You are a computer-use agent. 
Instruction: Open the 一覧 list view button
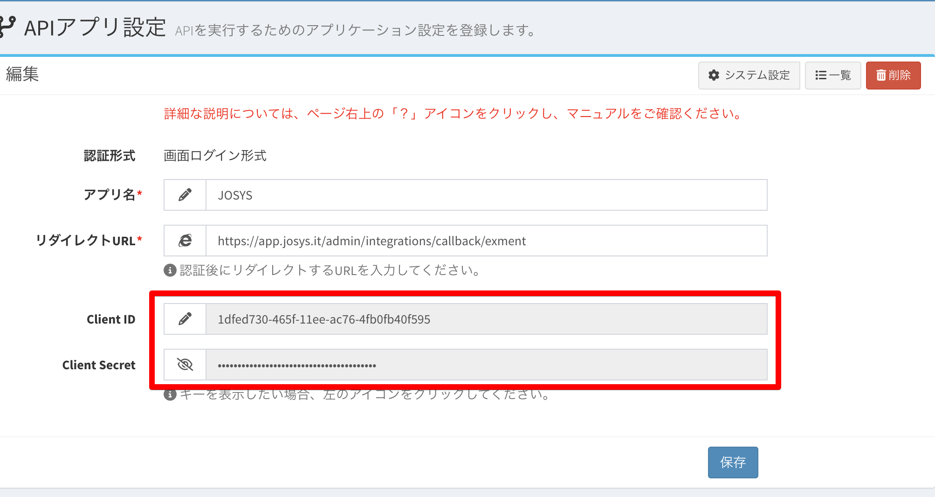coord(832,75)
